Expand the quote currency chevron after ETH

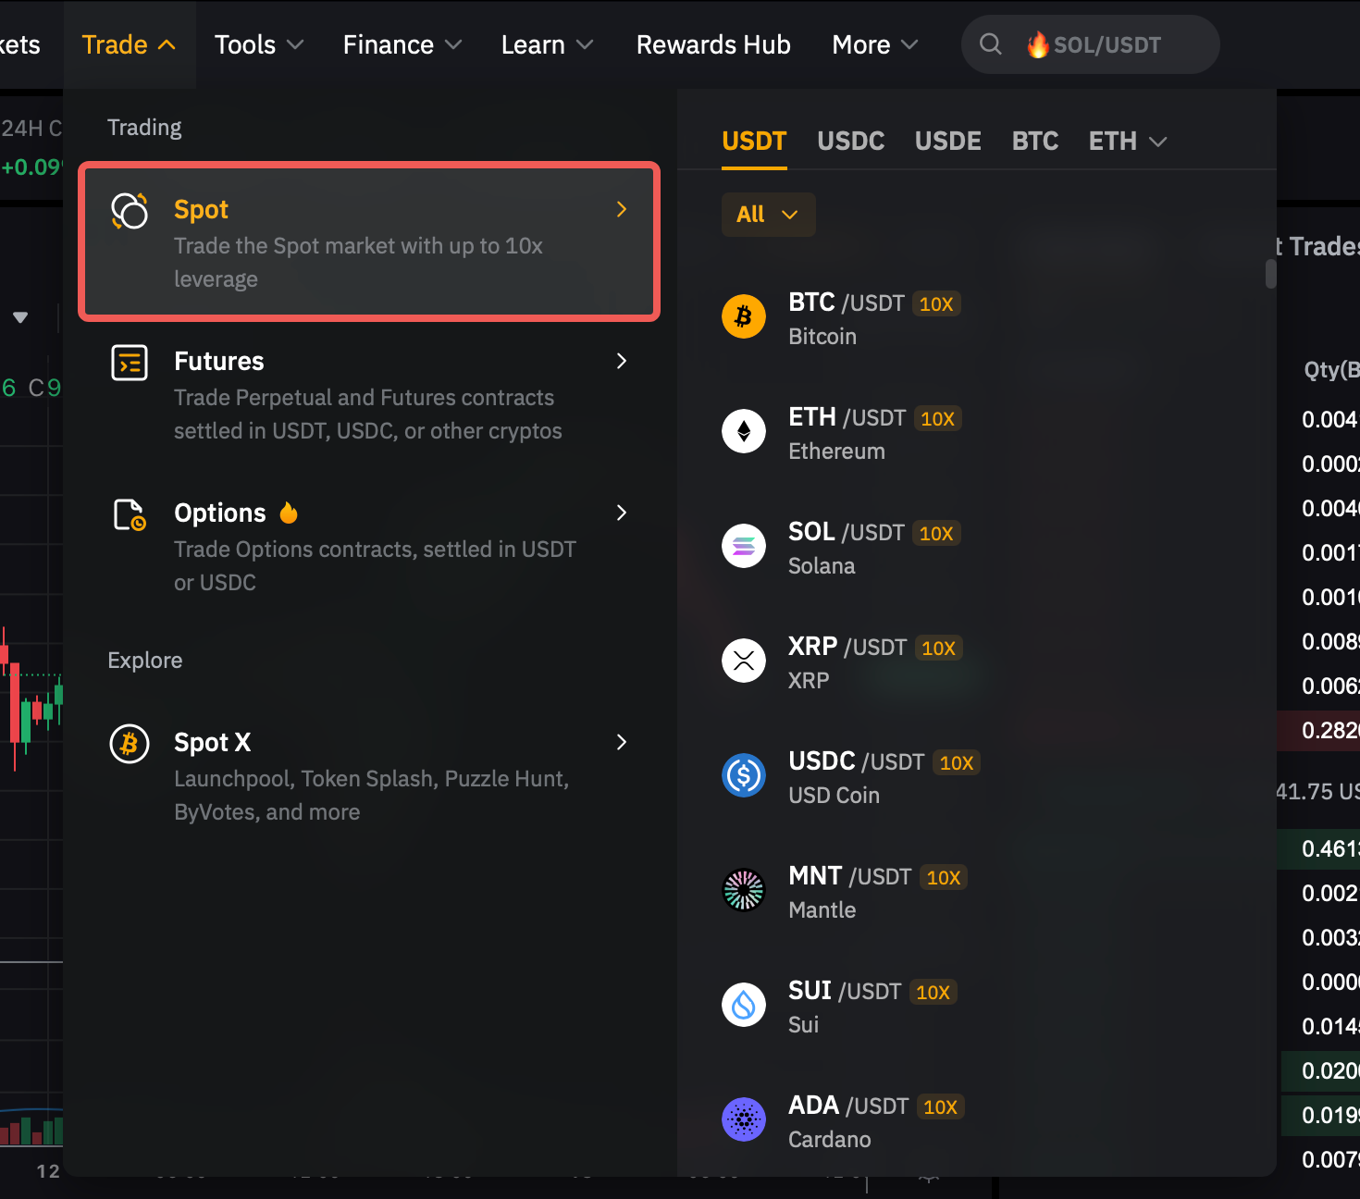(x=1157, y=142)
